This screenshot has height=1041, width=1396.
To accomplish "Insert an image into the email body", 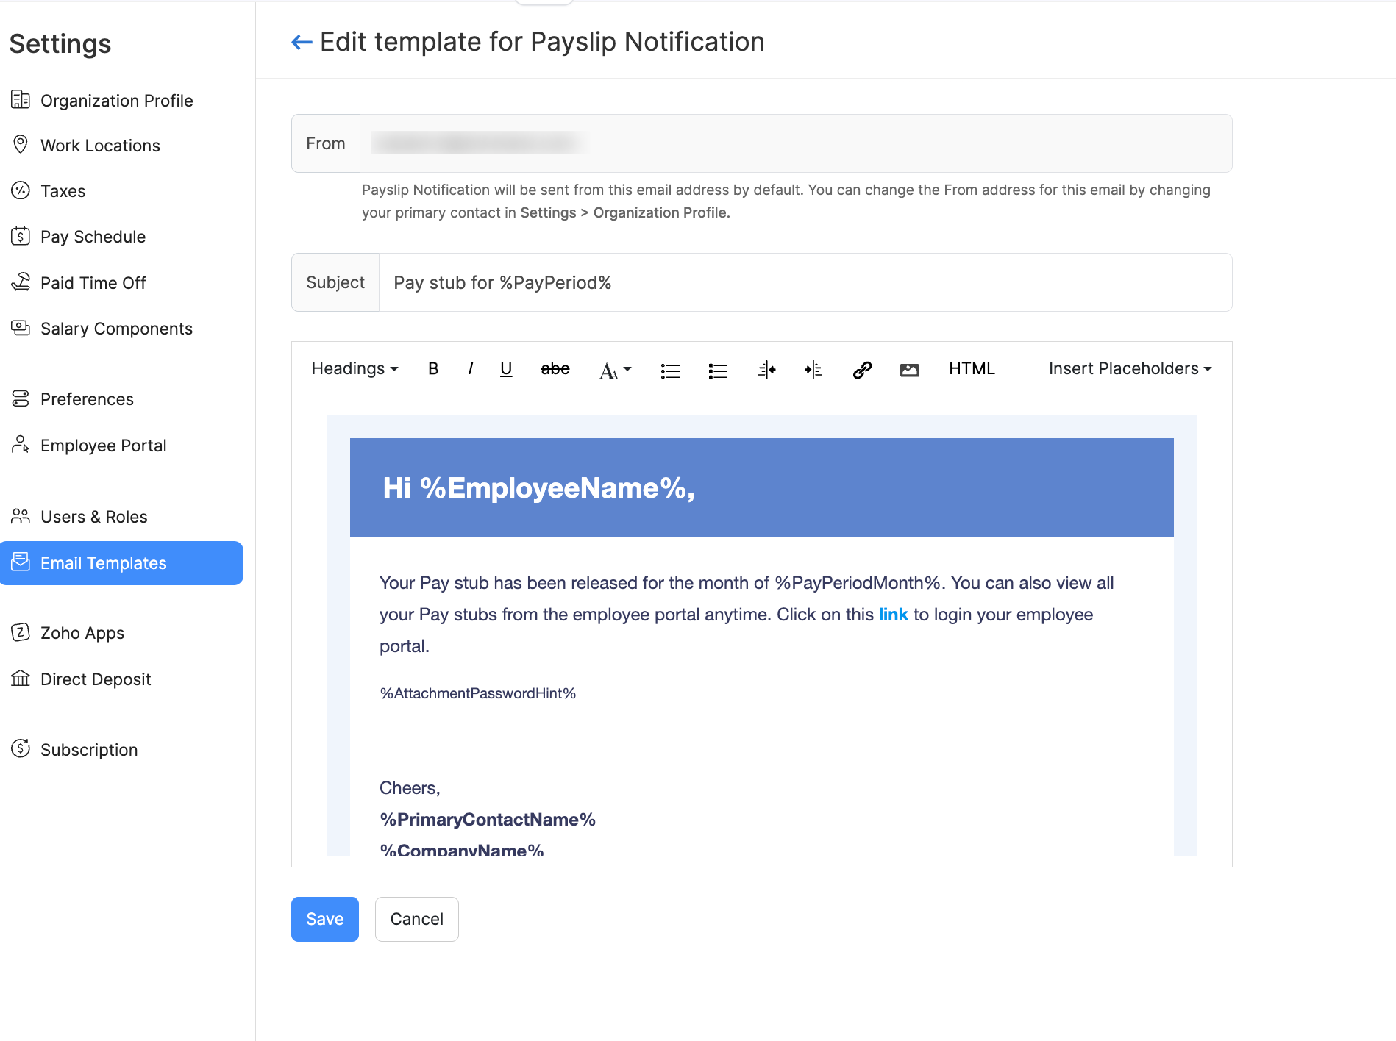I will click(x=909, y=370).
